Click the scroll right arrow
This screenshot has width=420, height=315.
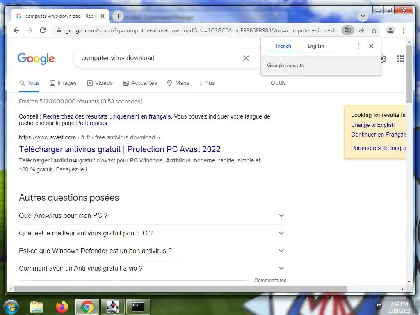coord(402,289)
